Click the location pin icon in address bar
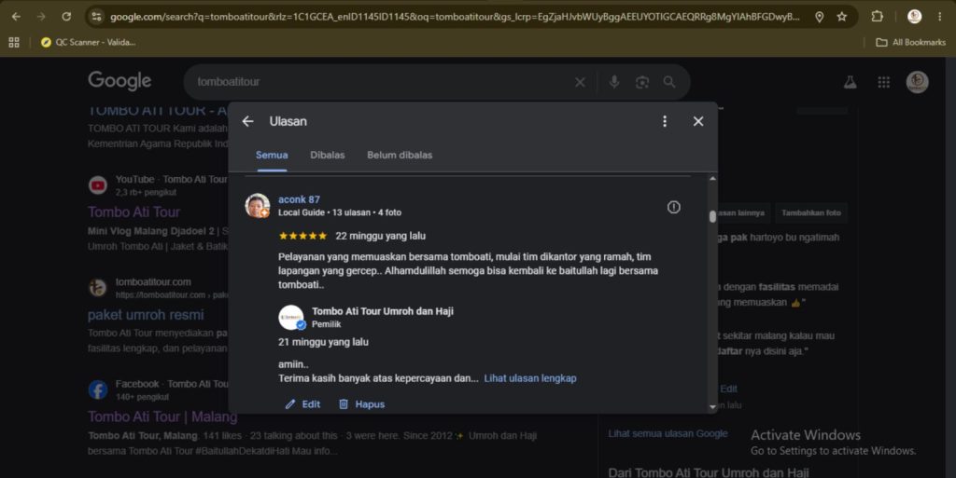Screen dimensions: 956x478 tap(820, 17)
